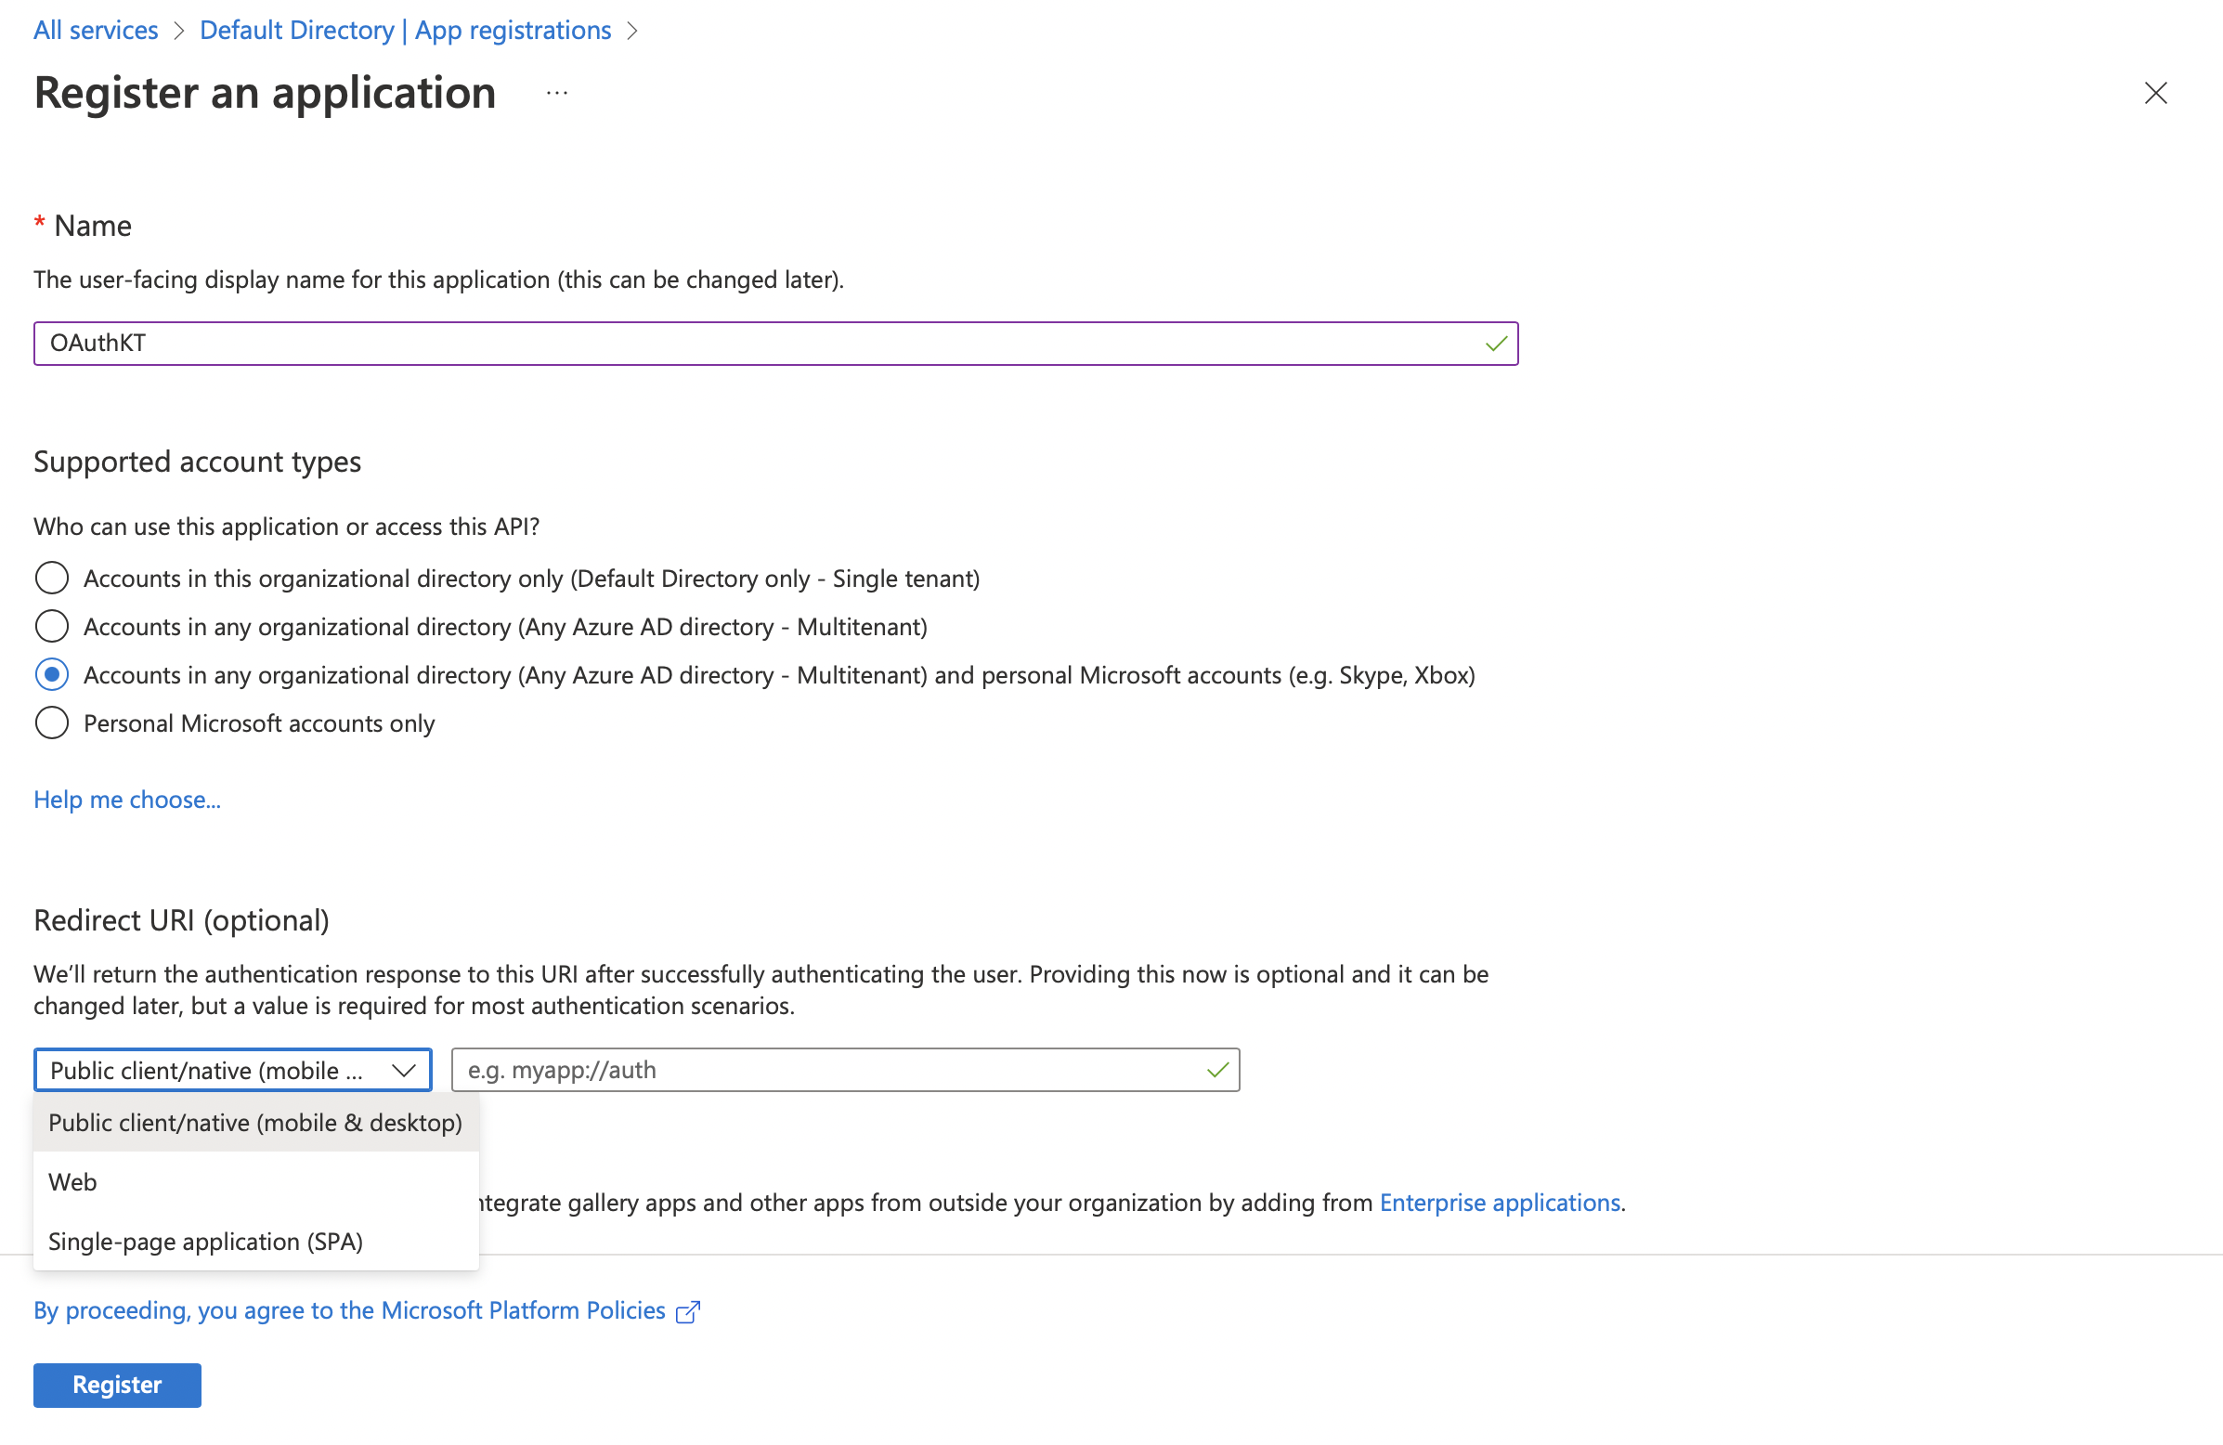The image size is (2223, 1445).
Task: Open the ellipsis more options menu
Action: coord(557,93)
